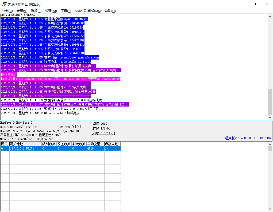
Task: Click the 平均流量 column header
Action: [x=95, y=144]
